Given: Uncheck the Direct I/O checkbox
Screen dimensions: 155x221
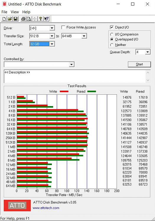Looking at the screenshot, I should (112, 27).
